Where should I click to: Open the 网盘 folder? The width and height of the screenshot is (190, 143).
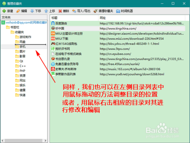(21, 42)
